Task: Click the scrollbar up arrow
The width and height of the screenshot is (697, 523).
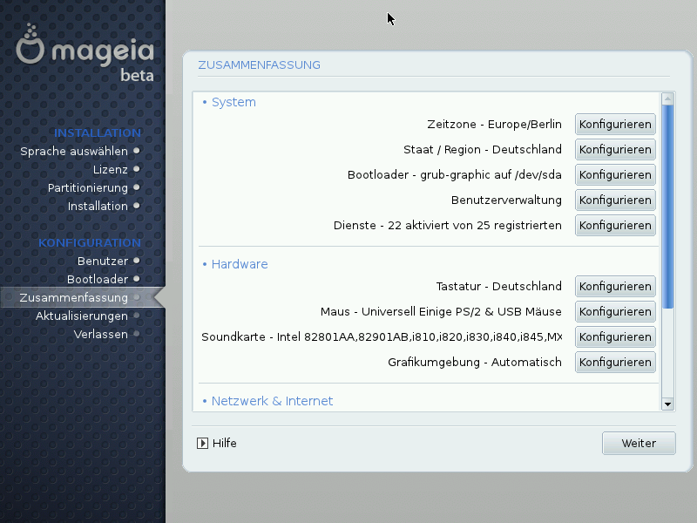Action: (x=667, y=98)
